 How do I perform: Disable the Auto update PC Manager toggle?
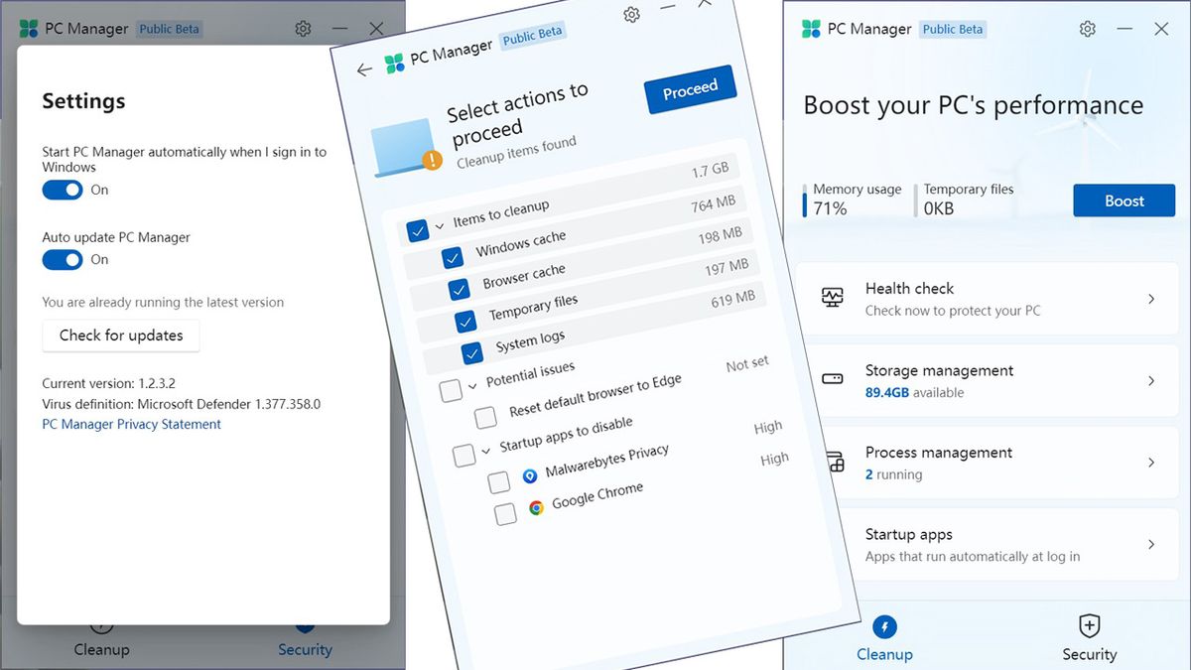62,259
